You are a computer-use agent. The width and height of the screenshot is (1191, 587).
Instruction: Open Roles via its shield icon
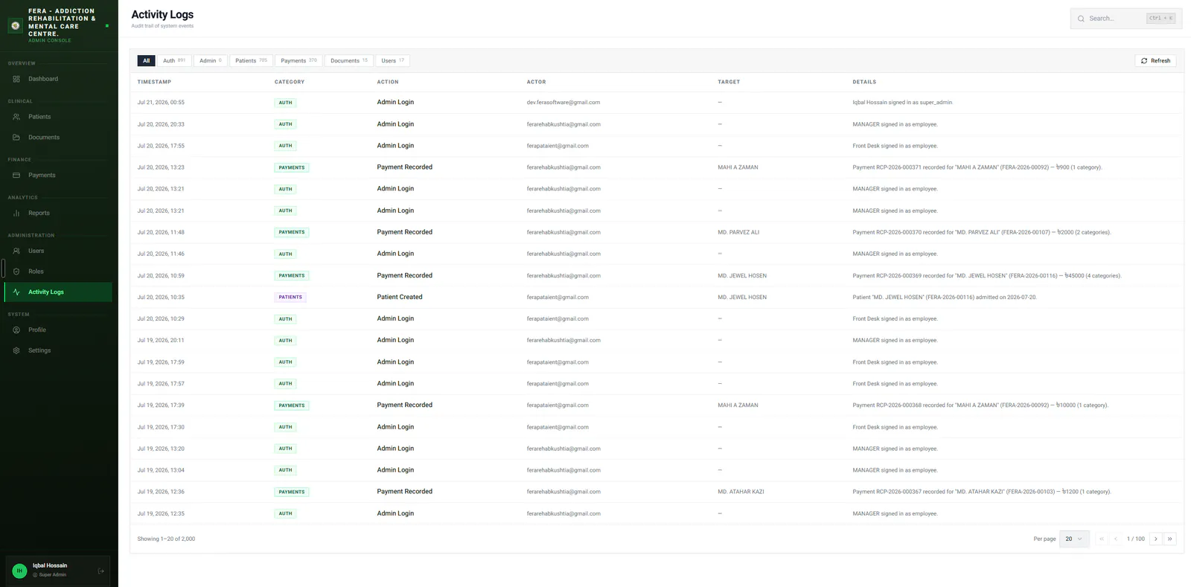(x=16, y=272)
